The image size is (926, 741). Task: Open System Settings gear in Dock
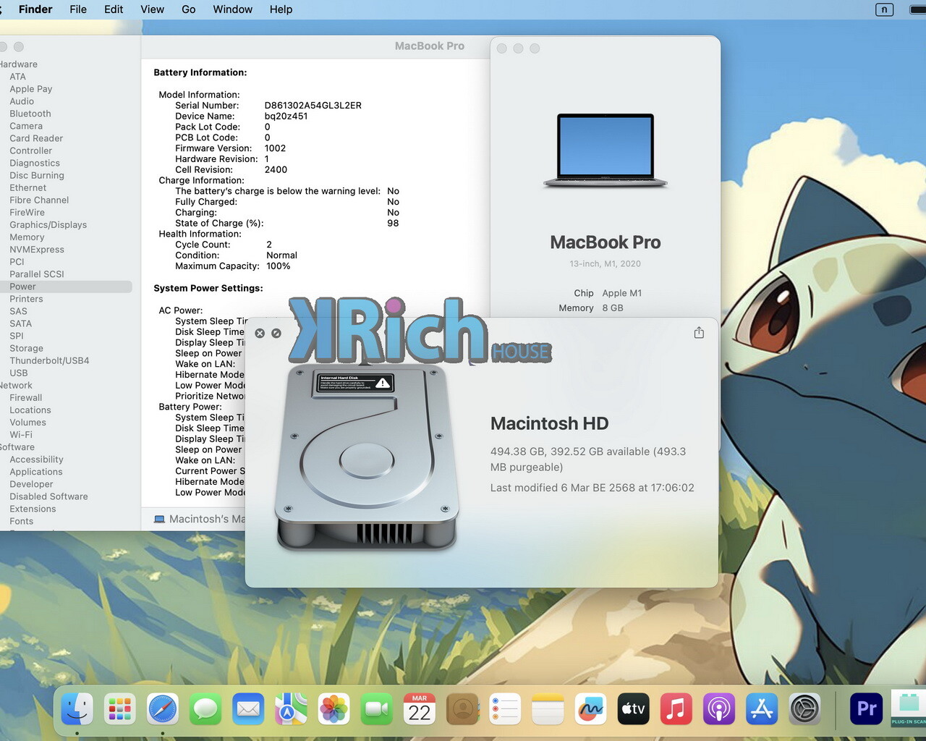click(x=804, y=709)
